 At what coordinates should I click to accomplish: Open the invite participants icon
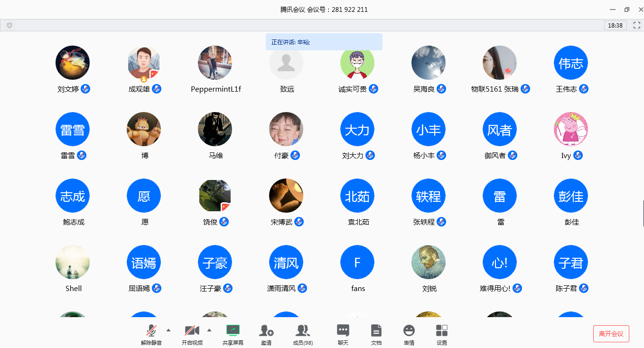coord(266,330)
